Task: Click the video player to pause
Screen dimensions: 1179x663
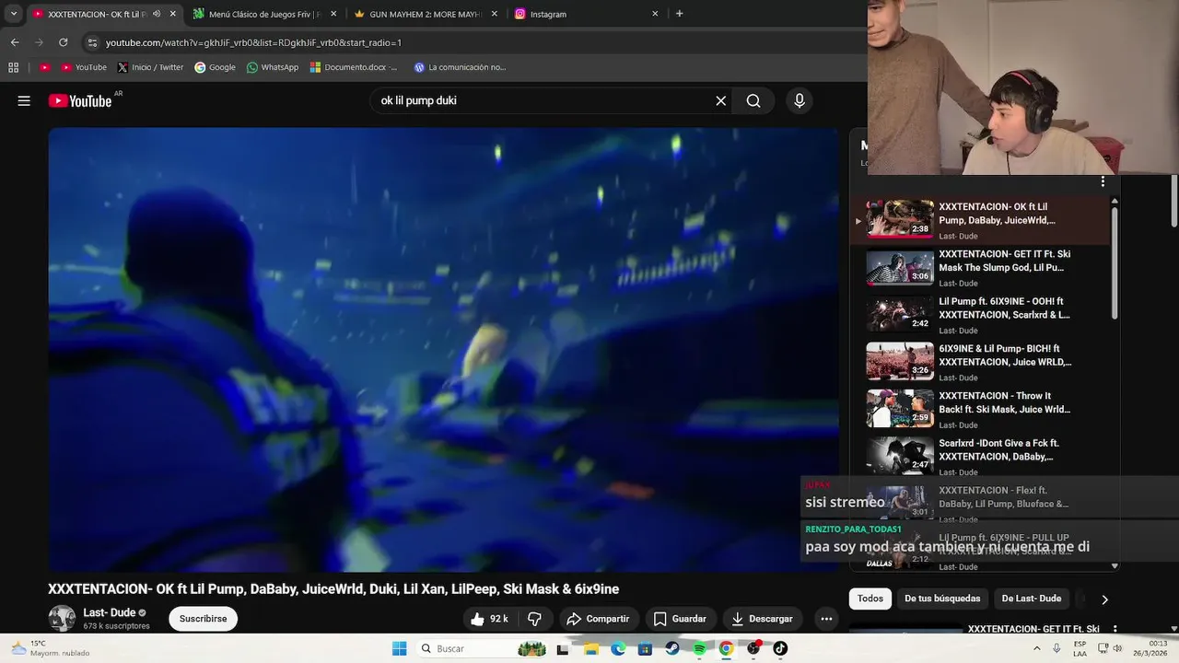Action: pos(443,350)
